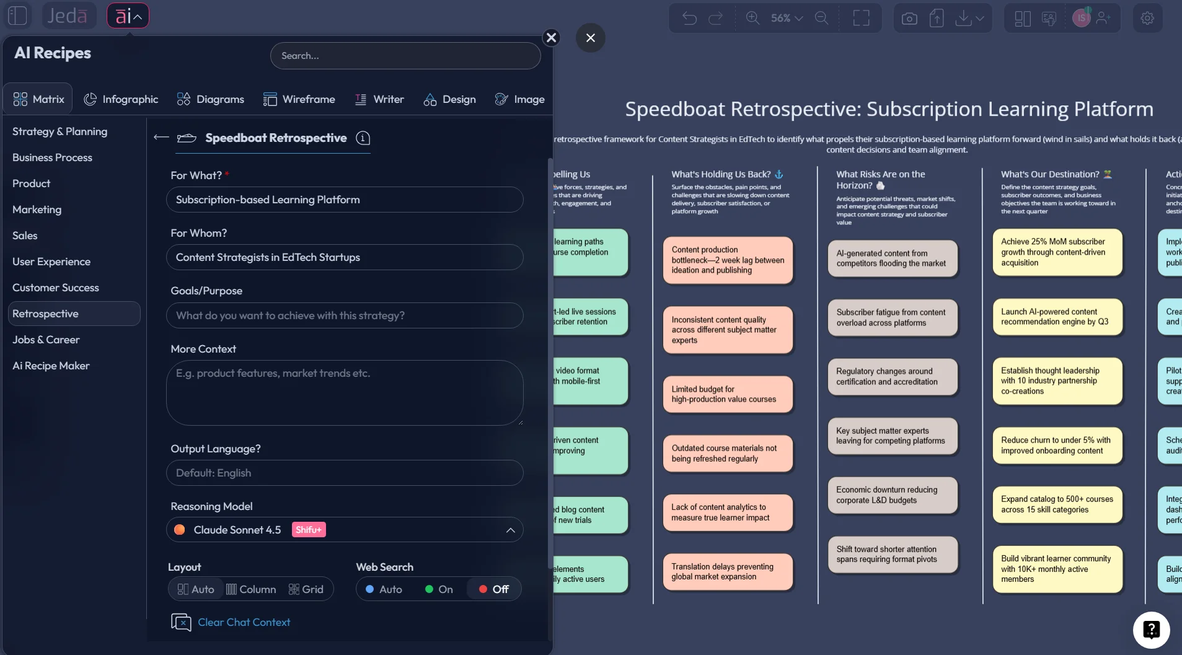Open the settings gear icon

pyautogui.click(x=1147, y=18)
